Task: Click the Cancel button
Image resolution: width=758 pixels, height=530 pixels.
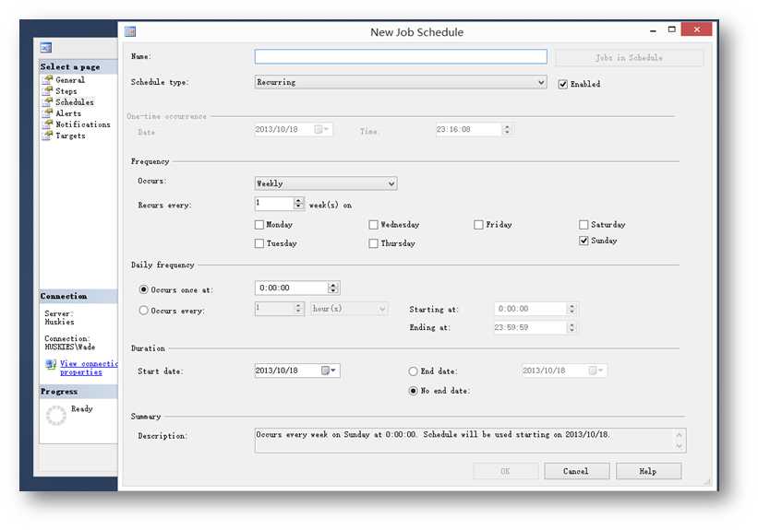Action: pyautogui.click(x=577, y=471)
